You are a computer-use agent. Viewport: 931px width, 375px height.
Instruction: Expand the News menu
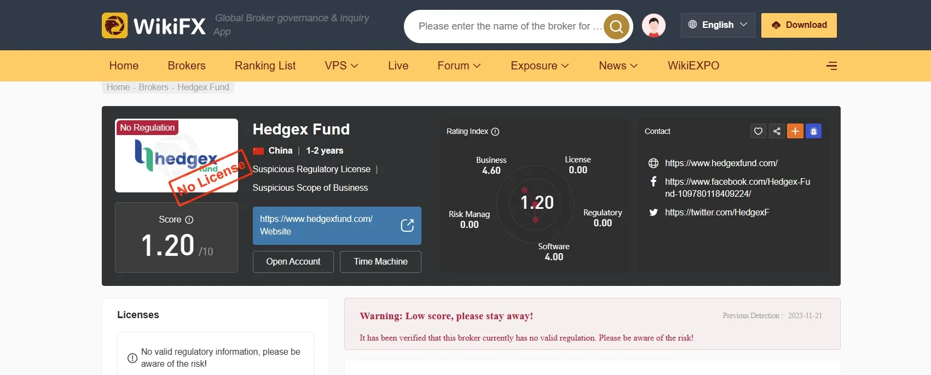(618, 66)
